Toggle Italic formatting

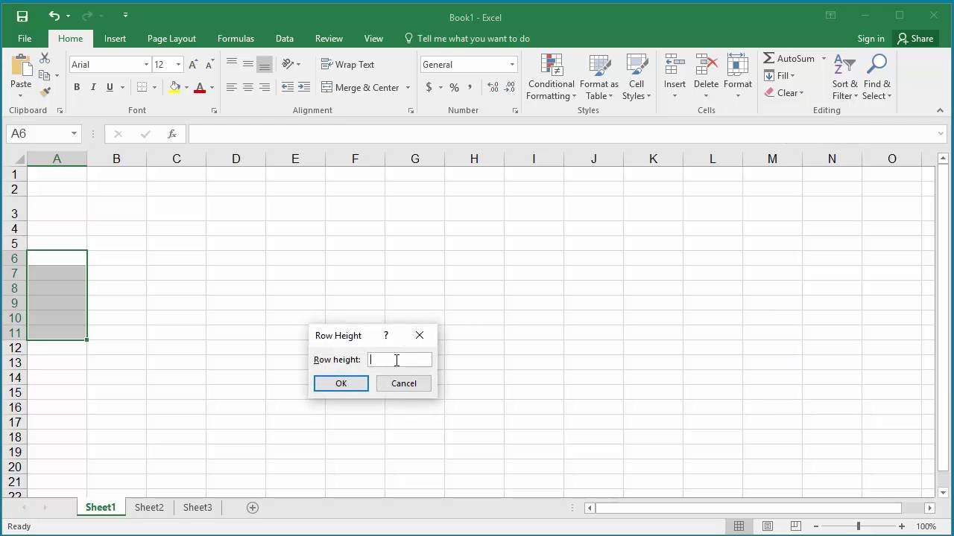[x=93, y=87]
